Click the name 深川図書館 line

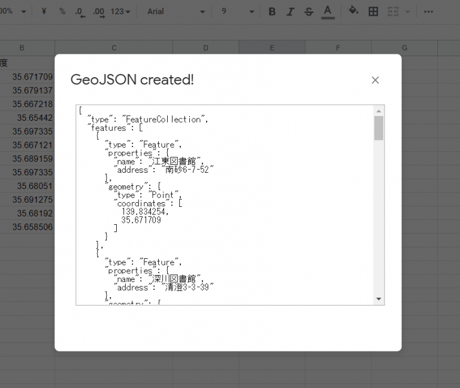click(x=159, y=279)
